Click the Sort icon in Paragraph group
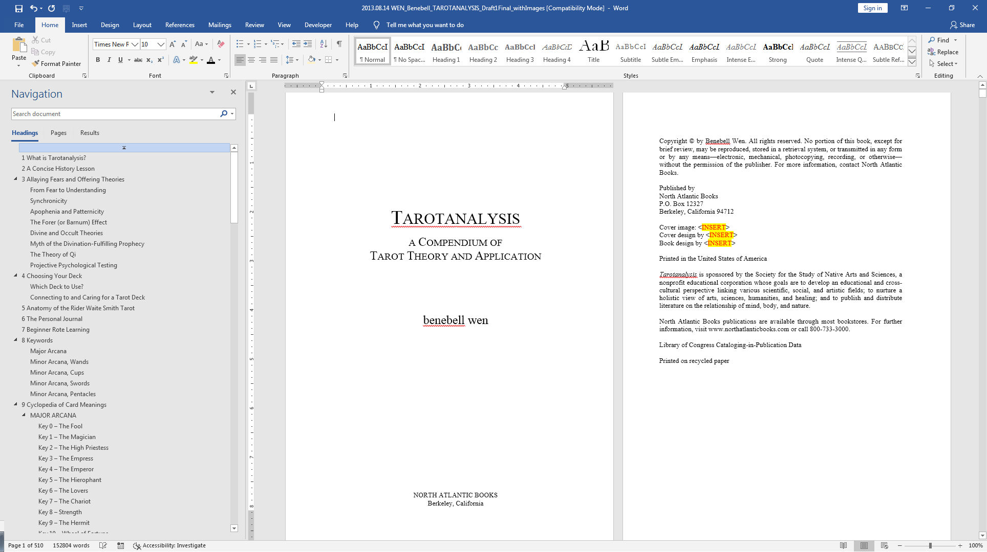Screen dimensions: 987x552 click(324, 44)
